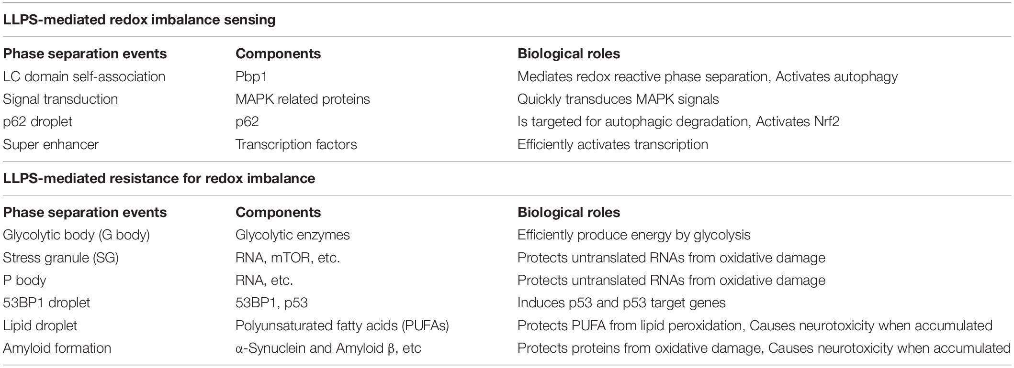Viewport: 1014px width, 368px height.
Task: Click the 'LC domain self-association' cell
Action: pyautogui.click(x=84, y=76)
